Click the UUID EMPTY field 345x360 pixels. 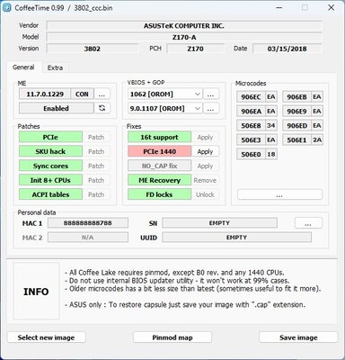(x=236, y=238)
